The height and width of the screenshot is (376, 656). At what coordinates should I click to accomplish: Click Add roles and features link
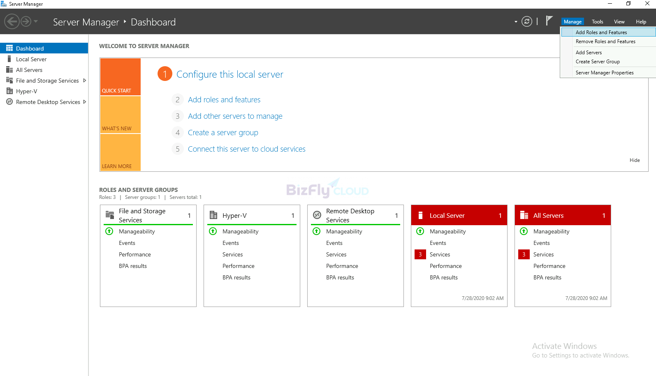click(224, 100)
